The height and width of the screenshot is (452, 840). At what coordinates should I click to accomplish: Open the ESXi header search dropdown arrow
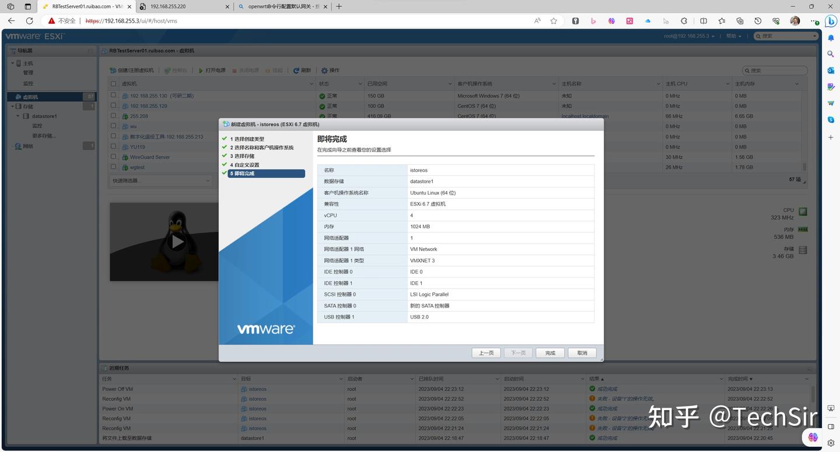click(x=814, y=36)
